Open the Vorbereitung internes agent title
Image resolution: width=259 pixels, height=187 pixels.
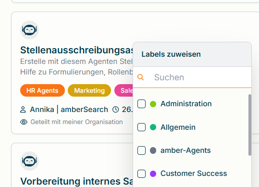tap(77, 181)
